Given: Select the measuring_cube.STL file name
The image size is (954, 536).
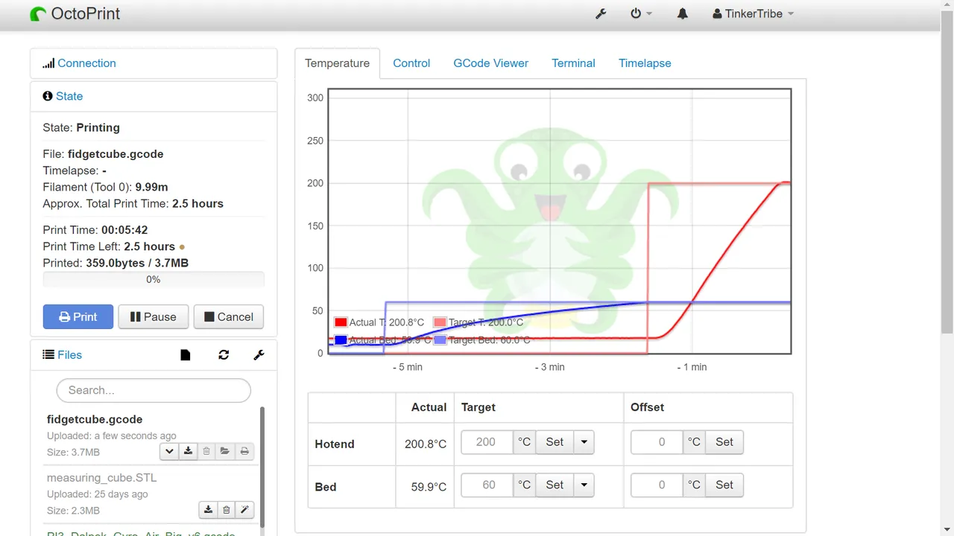Looking at the screenshot, I should pyautogui.click(x=102, y=477).
